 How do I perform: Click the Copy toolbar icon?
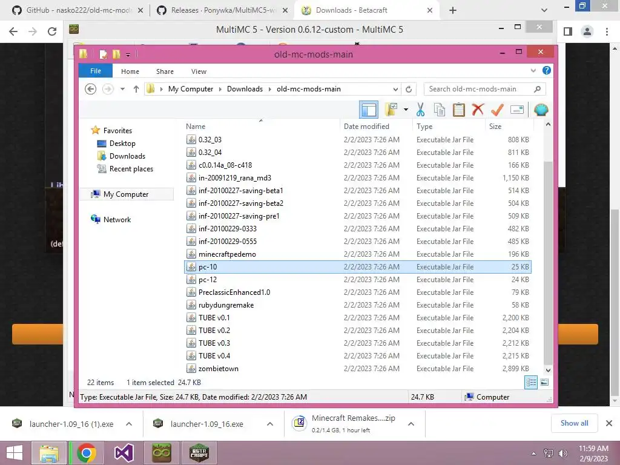(440, 110)
